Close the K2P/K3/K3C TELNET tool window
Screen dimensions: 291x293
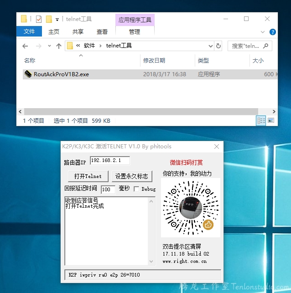tap(217, 146)
